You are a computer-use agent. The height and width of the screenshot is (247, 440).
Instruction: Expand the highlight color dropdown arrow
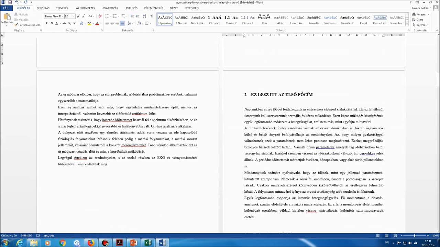pos(93,23)
